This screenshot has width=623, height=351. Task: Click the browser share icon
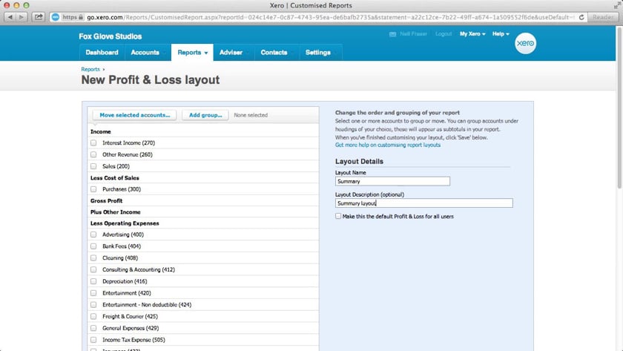[x=38, y=17]
